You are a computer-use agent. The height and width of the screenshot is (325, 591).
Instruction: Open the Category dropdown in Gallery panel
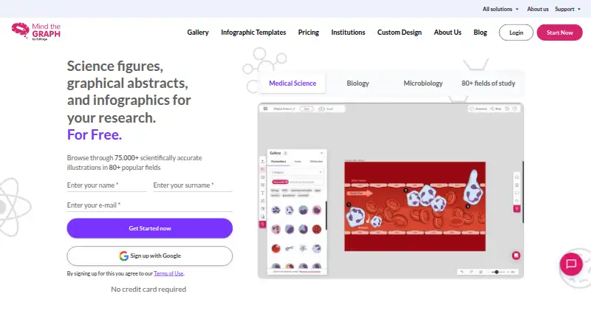297,172
